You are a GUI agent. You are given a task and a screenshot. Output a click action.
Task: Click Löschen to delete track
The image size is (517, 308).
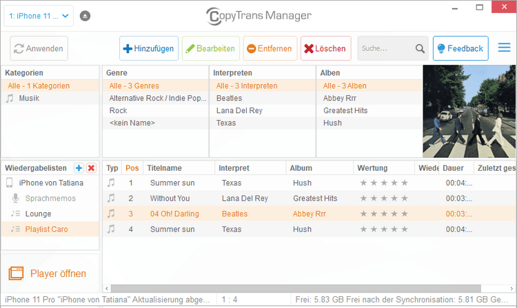326,48
